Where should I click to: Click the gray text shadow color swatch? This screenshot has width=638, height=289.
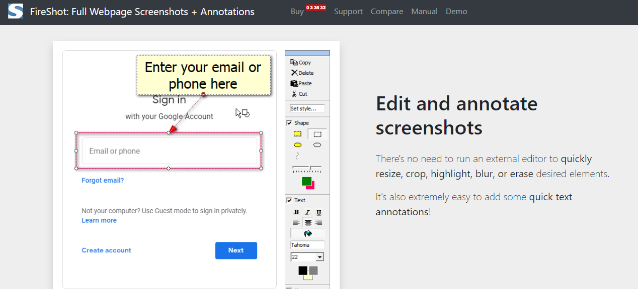(314, 270)
